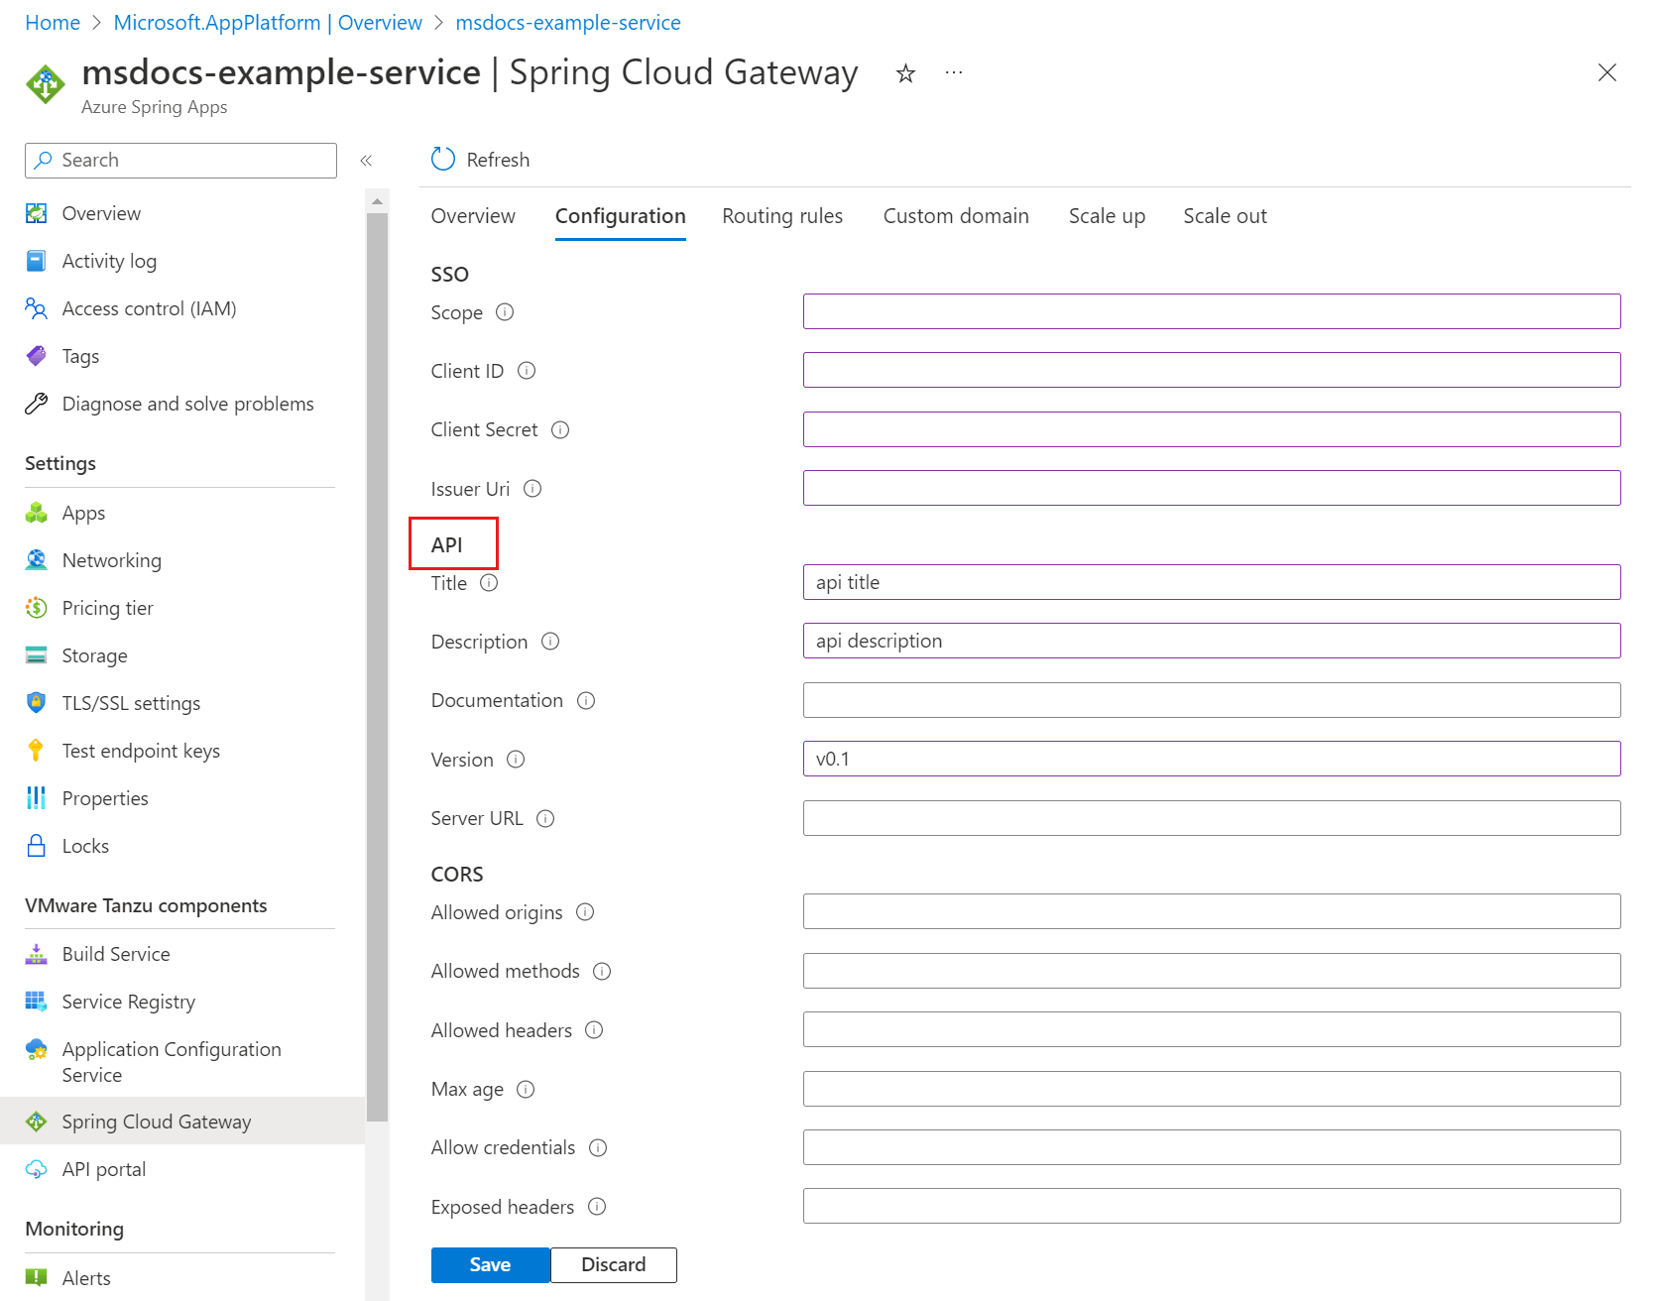View the Pricing tier
This screenshot has height=1301, width=1655.
coord(106,607)
